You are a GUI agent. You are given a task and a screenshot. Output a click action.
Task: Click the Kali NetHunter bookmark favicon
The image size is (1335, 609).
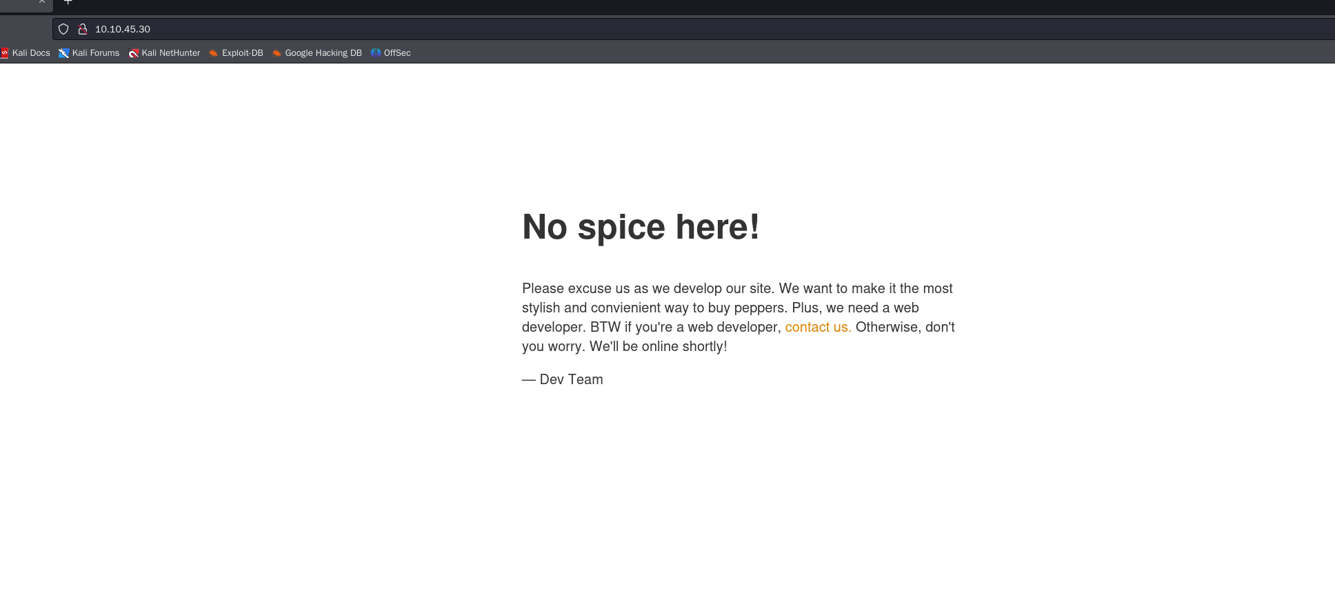[x=134, y=53]
